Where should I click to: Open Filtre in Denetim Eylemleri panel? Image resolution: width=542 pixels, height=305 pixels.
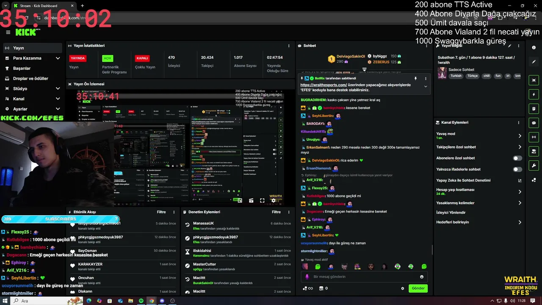[x=276, y=212]
